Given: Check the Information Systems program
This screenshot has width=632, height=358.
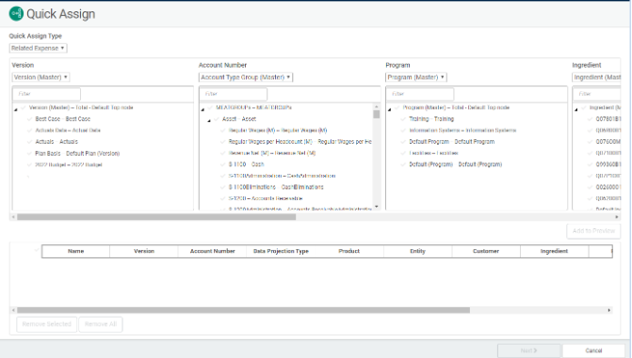Looking at the screenshot, I should [403, 131].
